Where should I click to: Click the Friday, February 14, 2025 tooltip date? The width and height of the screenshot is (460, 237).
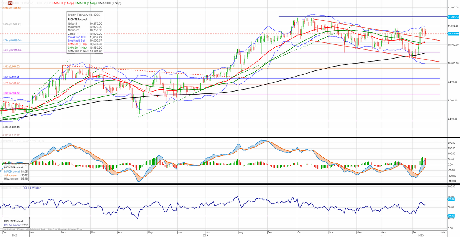point(84,15)
